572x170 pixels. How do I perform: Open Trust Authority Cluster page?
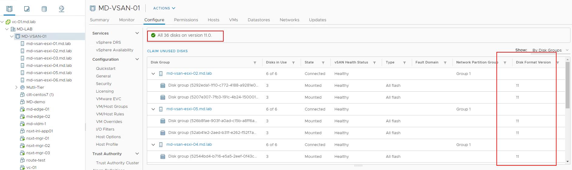[x=117, y=163]
